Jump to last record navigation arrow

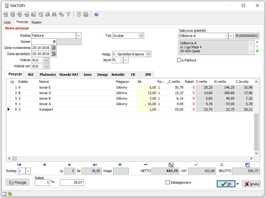(95, 165)
